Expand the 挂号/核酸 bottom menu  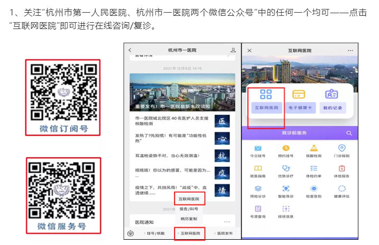click(155, 233)
